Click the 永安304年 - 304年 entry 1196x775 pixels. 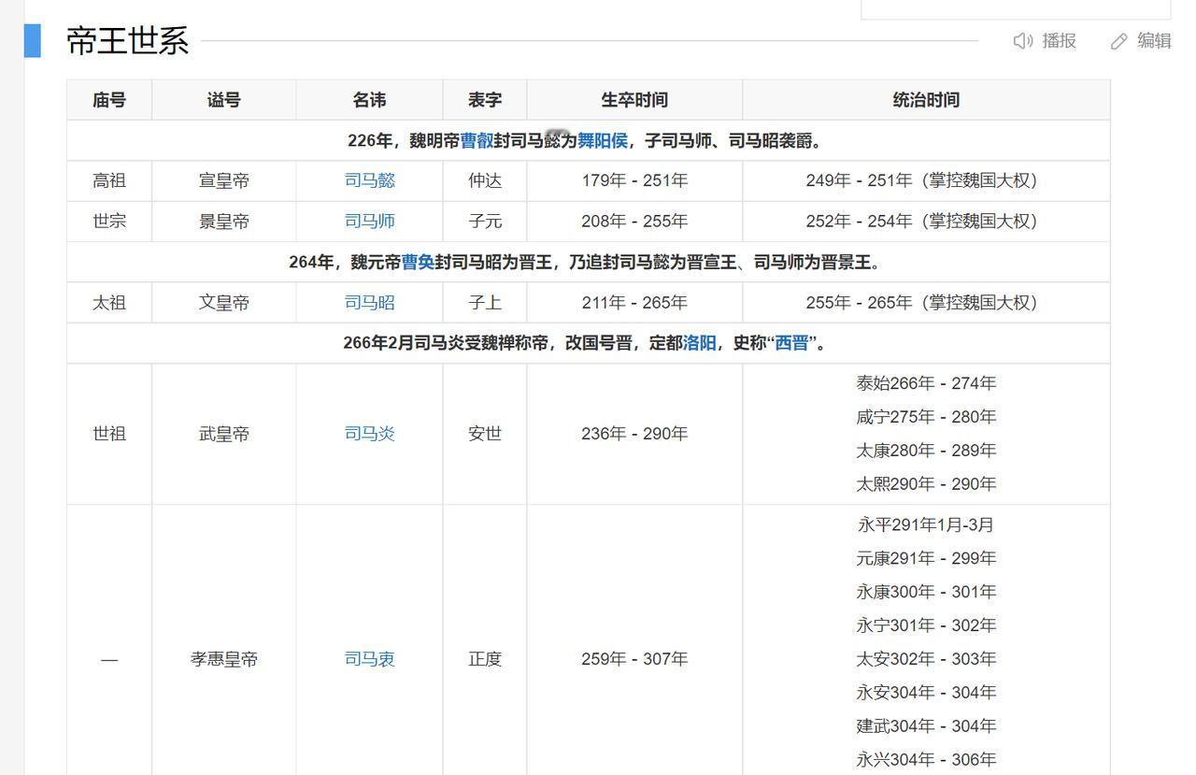pos(926,693)
